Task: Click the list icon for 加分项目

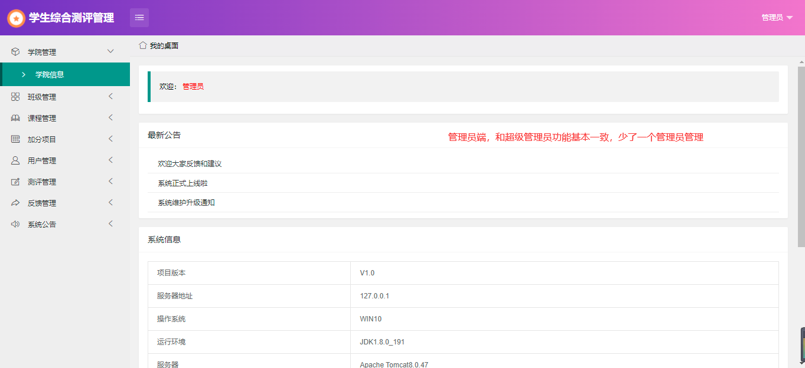Action: [15, 139]
